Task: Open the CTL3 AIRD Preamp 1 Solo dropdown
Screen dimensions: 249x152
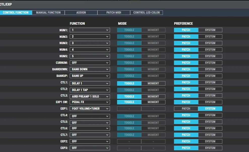Action: (90, 97)
